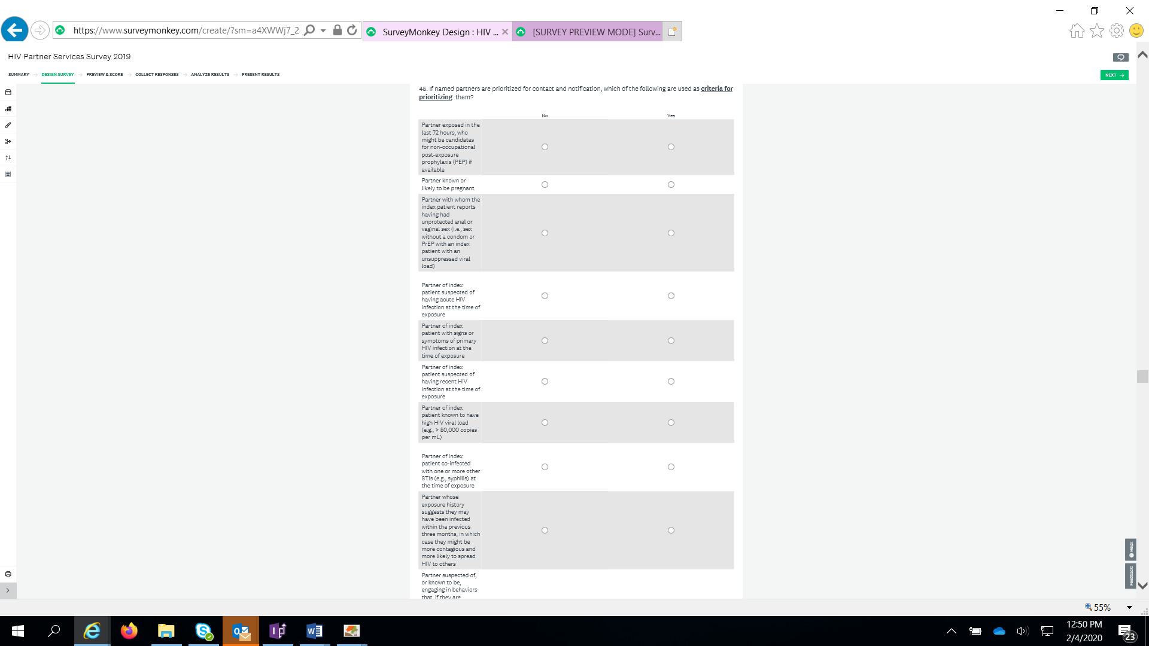
Task: Open the Logic branching sidebar icon
Action: coord(8,142)
